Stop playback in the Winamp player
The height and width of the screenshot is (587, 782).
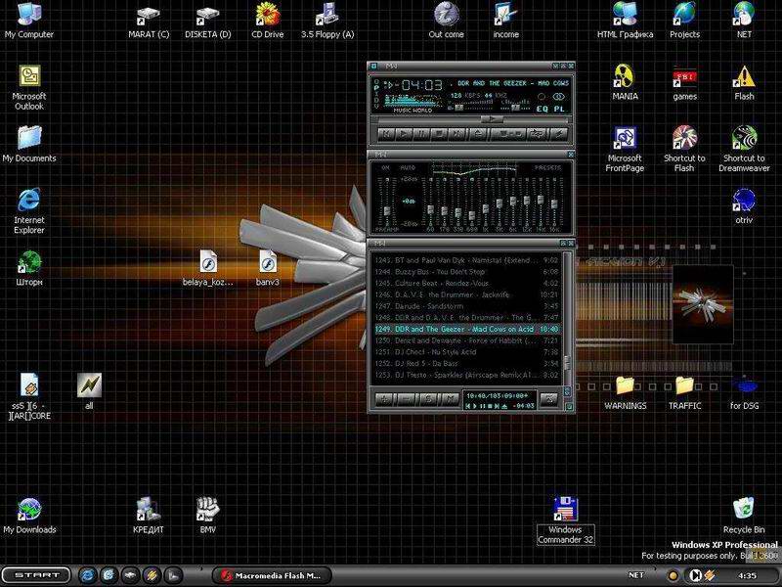[439, 134]
